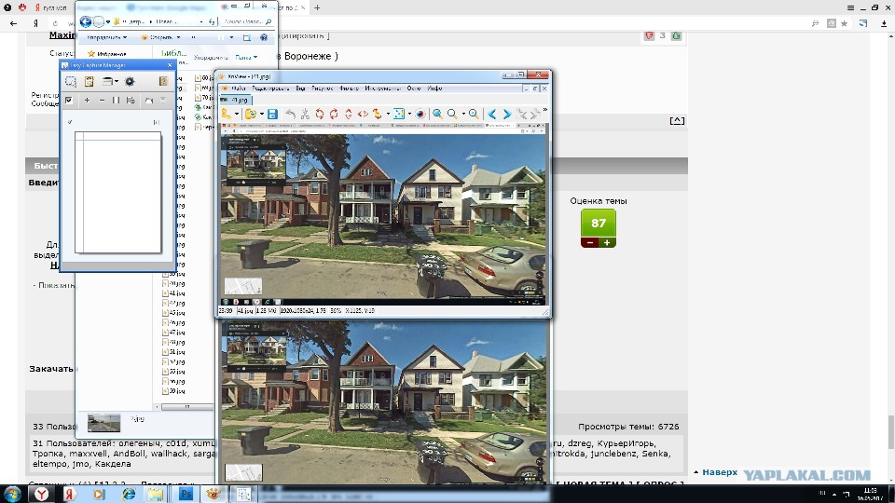The image size is (895, 503).
Task: Open the Папка arrangement dropdown in Explorer
Action: pos(246,58)
